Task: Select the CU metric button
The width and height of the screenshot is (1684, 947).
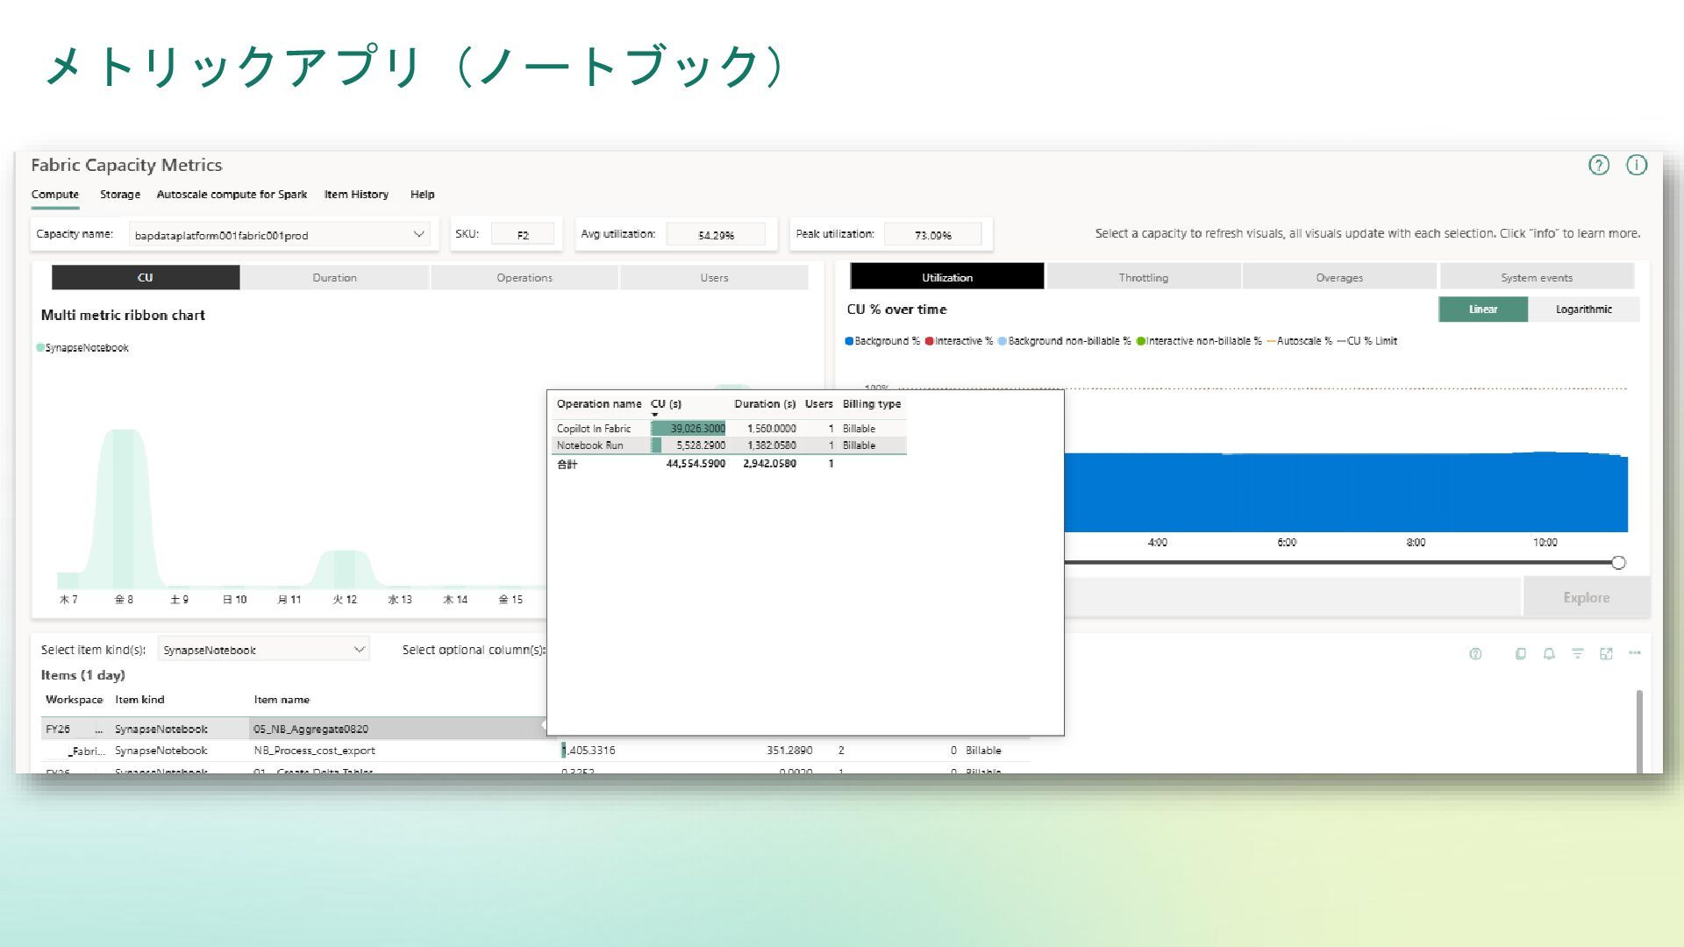Action: pyautogui.click(x=146, y=277)
